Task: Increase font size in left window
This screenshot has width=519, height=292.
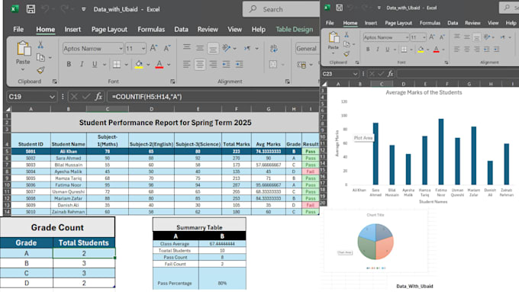Action: [153, 48]
